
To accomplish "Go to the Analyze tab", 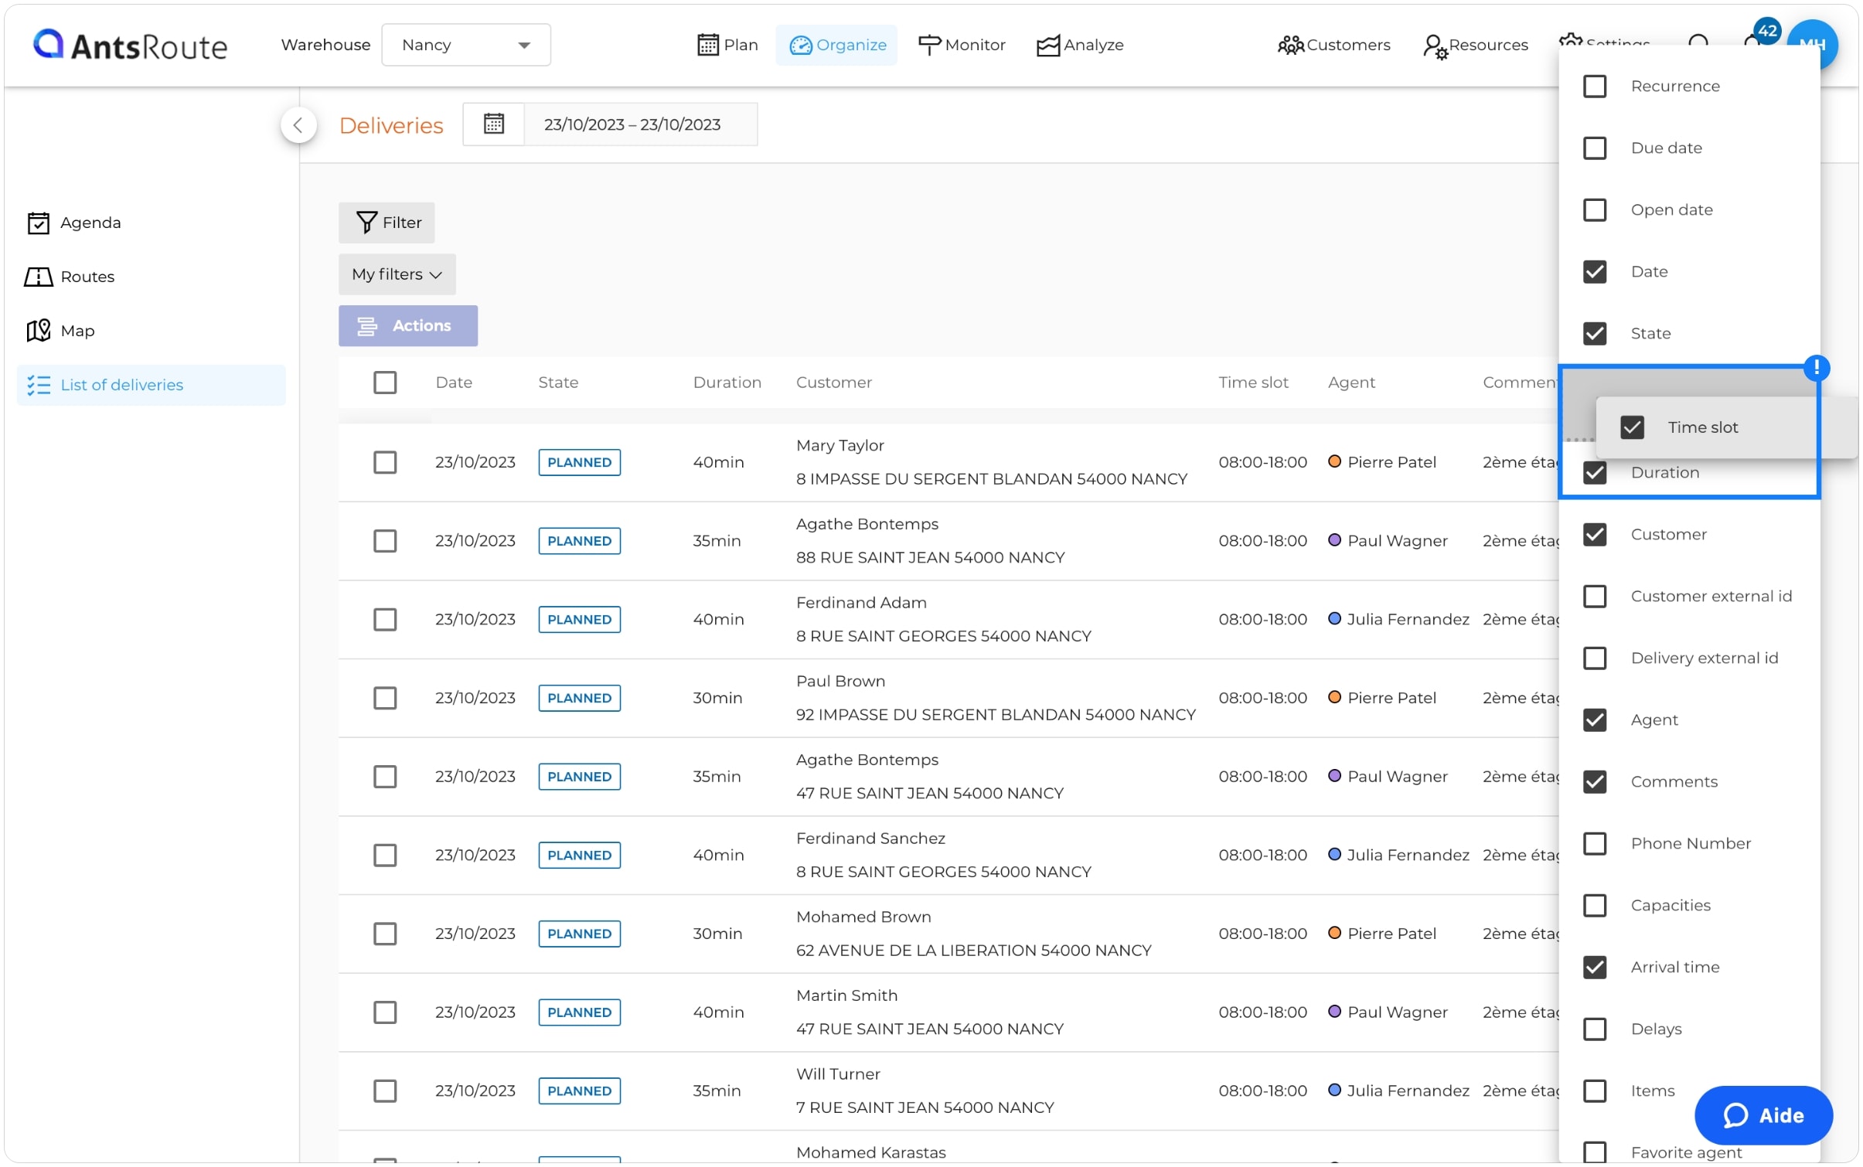I will tap(1080, 45).
